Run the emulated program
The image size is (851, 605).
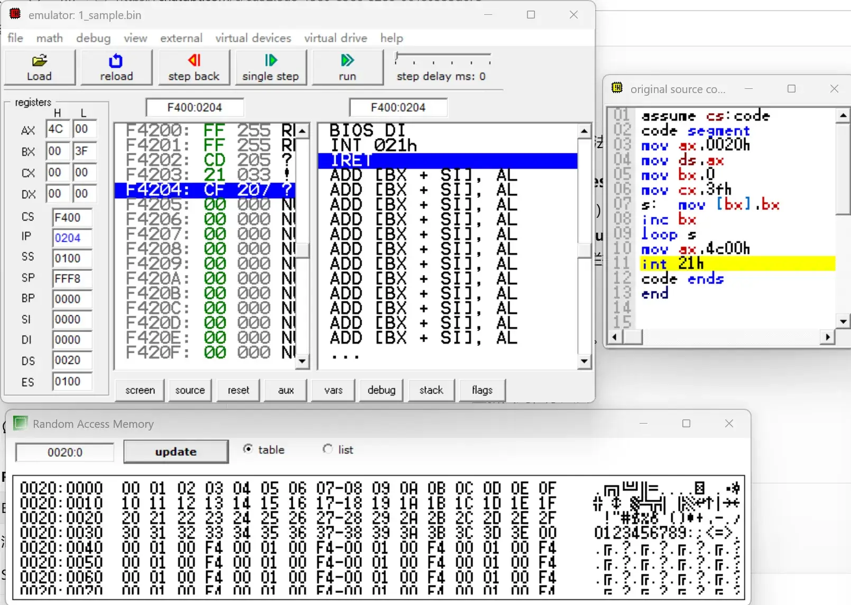347,67
